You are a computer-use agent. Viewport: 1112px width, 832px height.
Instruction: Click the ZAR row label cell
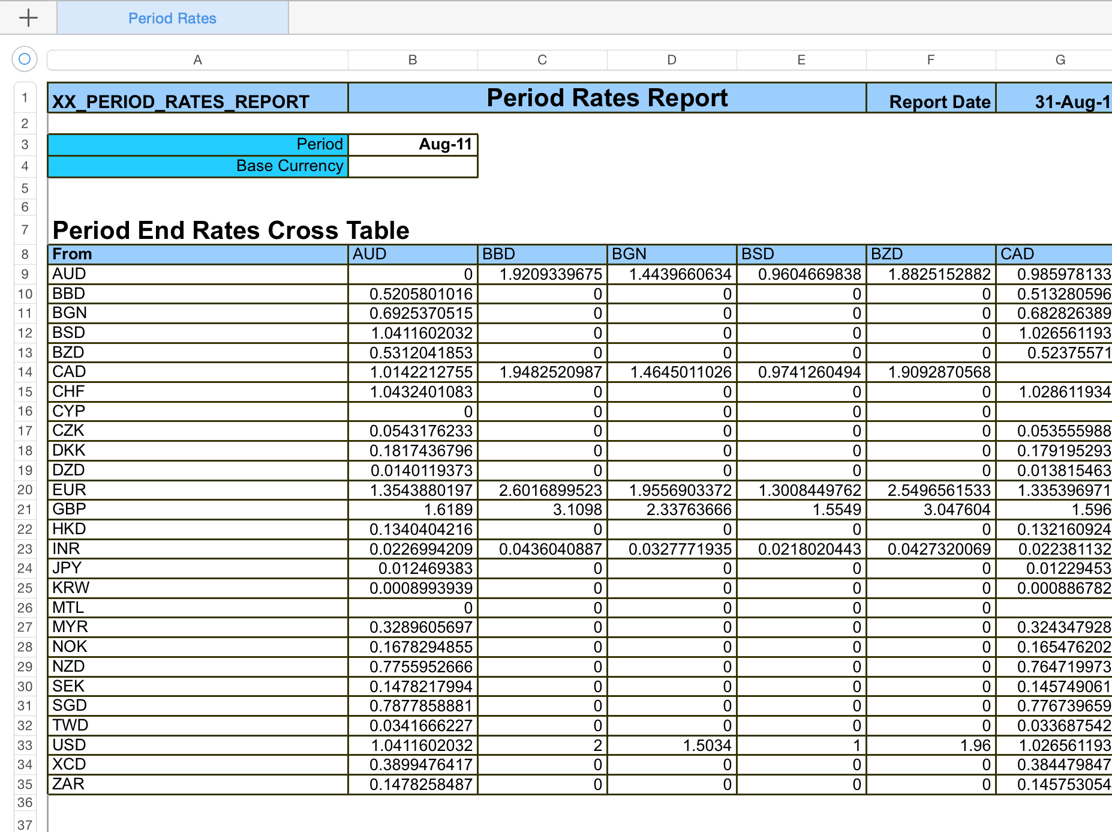click(198, 784)
